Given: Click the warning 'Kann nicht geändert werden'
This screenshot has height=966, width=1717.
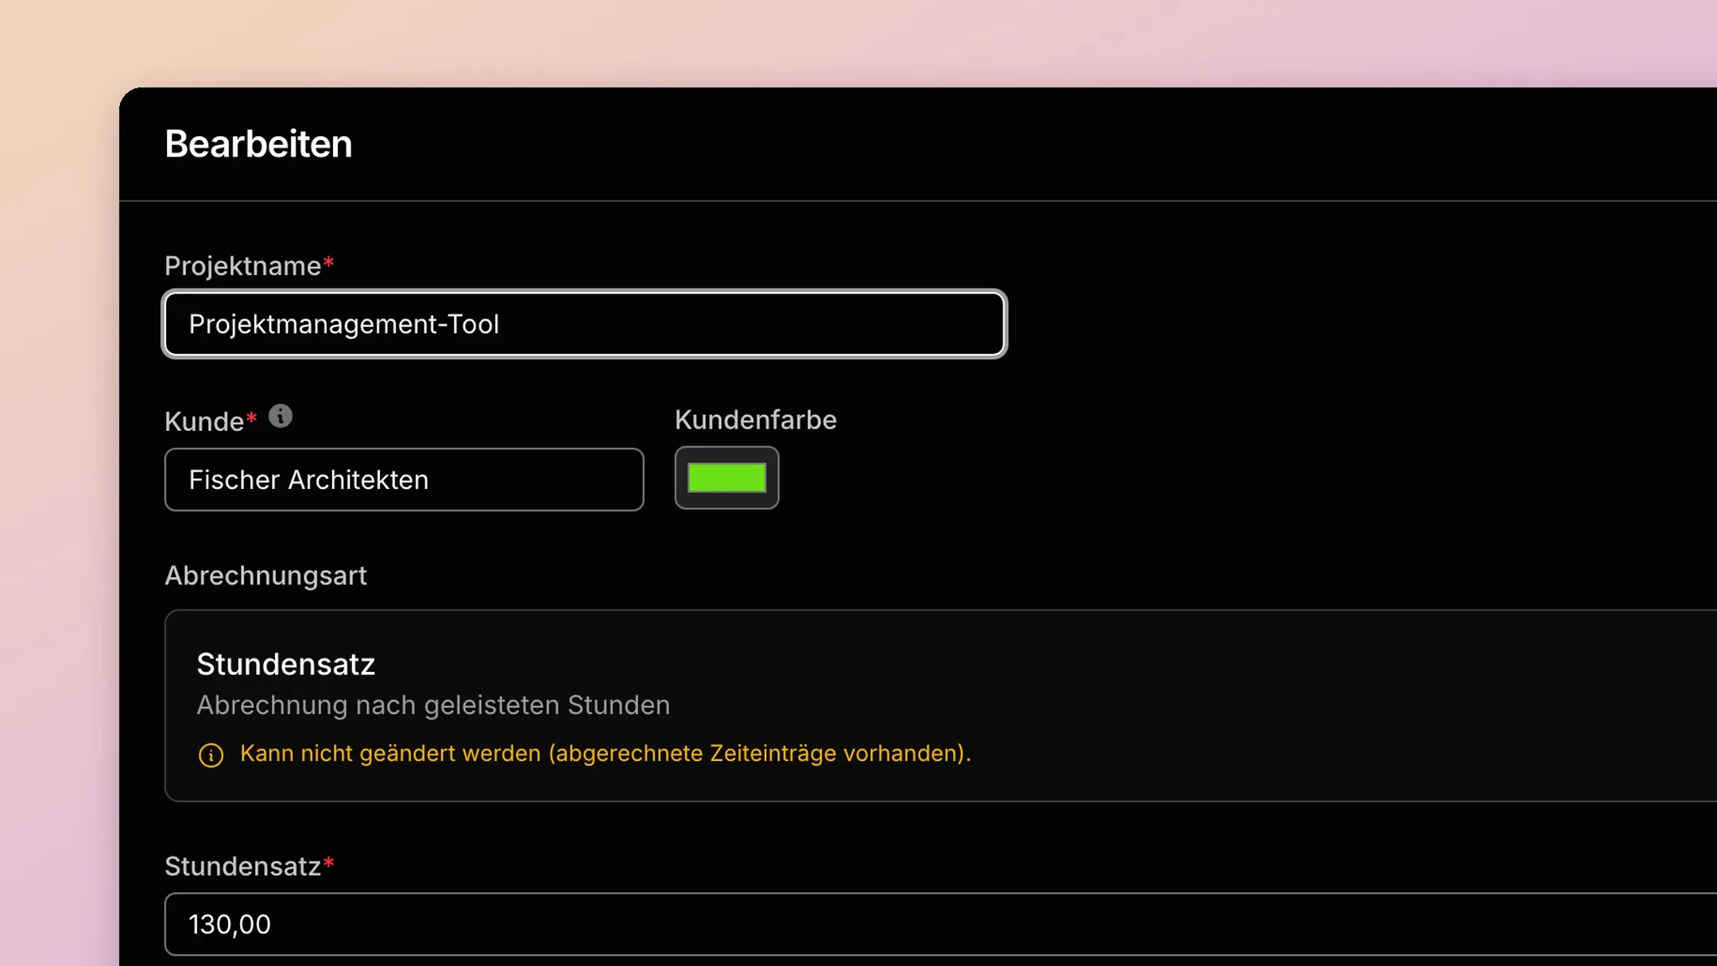Looking at the screenshot, I should click(605, 753).
